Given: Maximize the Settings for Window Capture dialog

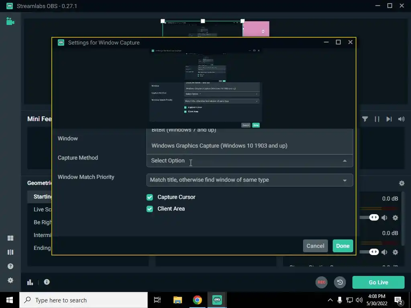Looking at the screenshot, I should click(338, 42).
